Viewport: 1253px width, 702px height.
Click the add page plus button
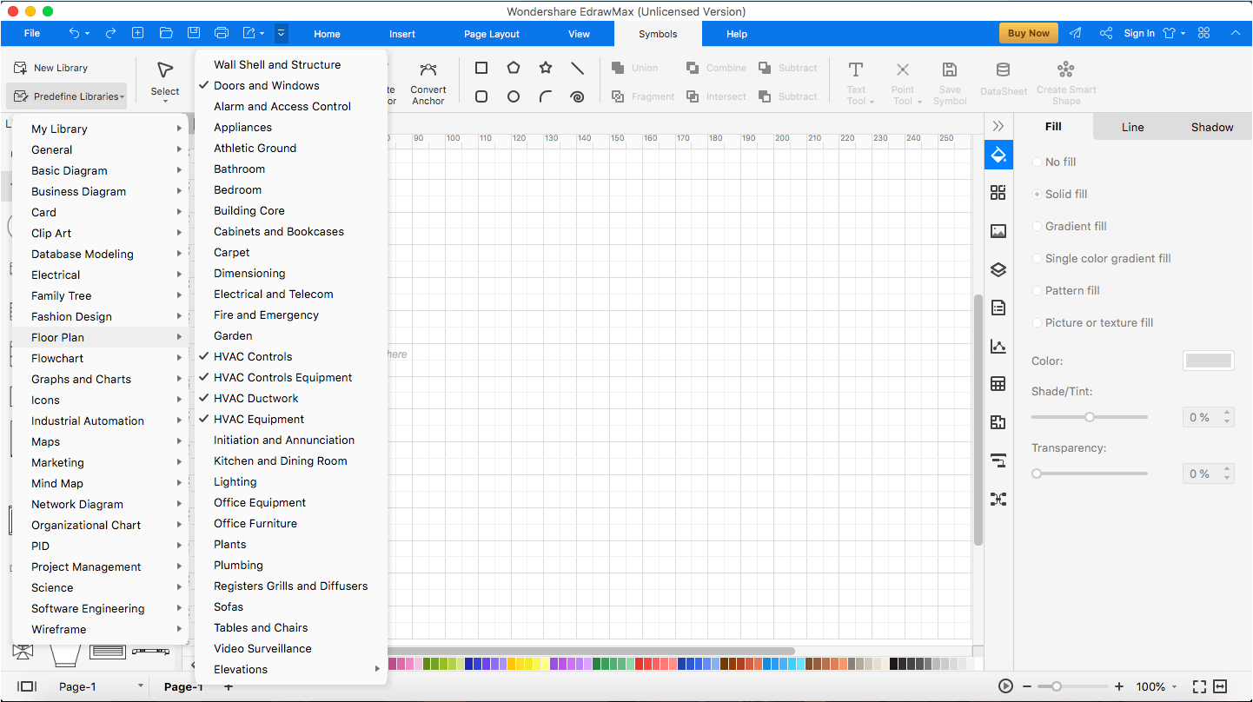point(229,686)
